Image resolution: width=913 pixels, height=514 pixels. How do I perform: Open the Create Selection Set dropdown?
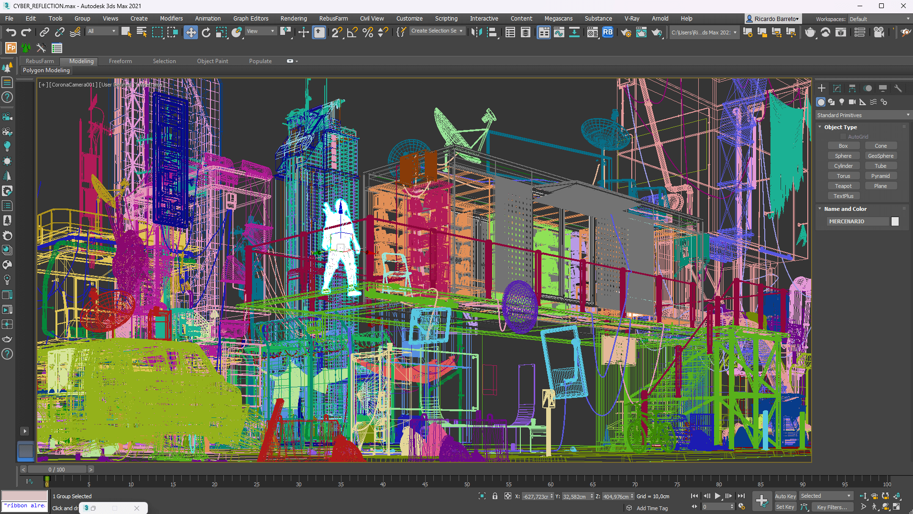click(437, 31)
